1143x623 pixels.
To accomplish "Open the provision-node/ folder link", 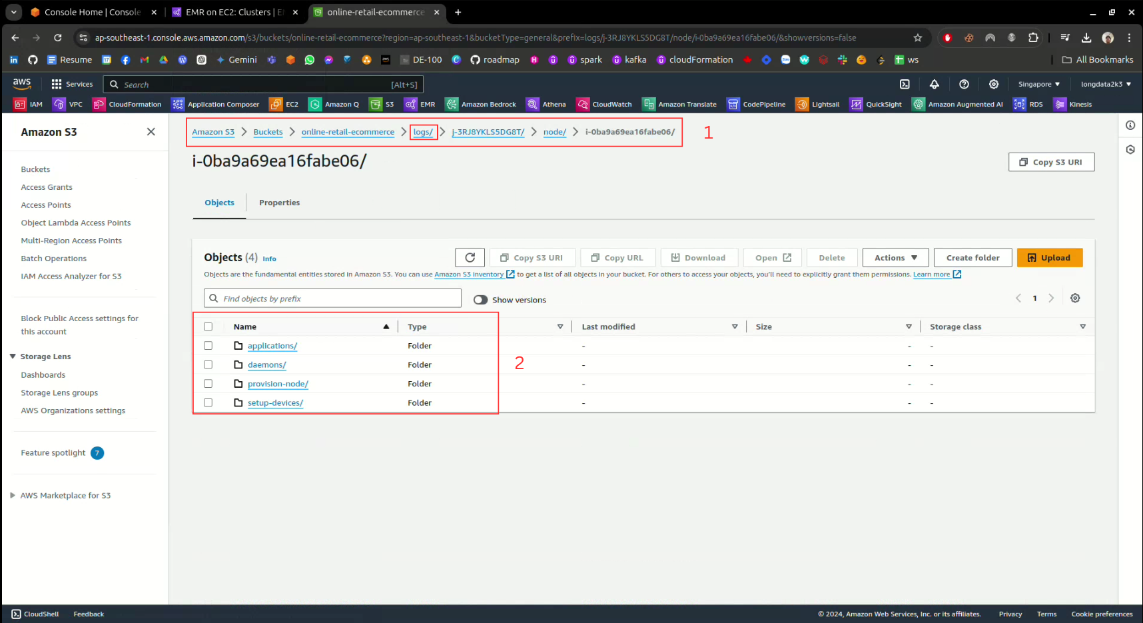I will (278, 384).
